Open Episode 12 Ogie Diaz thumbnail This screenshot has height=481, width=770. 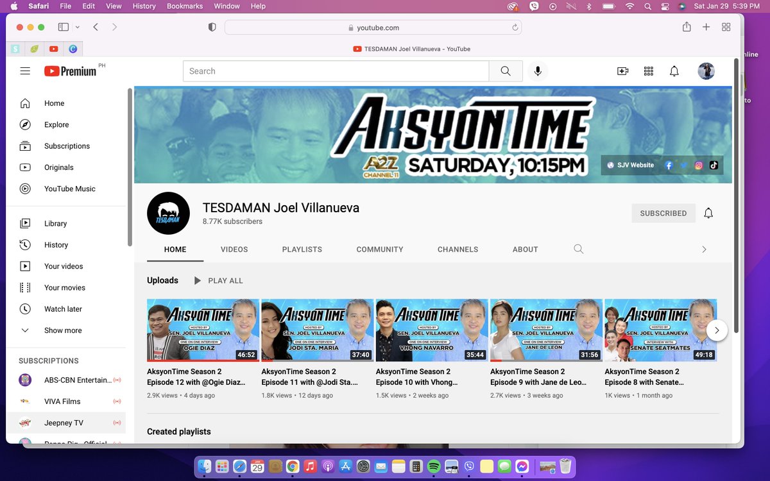coord(203,330)
